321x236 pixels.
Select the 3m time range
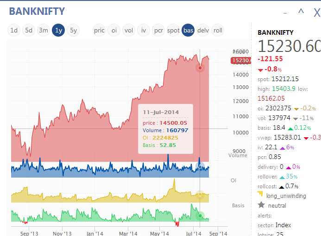click(x=44, y=31)
